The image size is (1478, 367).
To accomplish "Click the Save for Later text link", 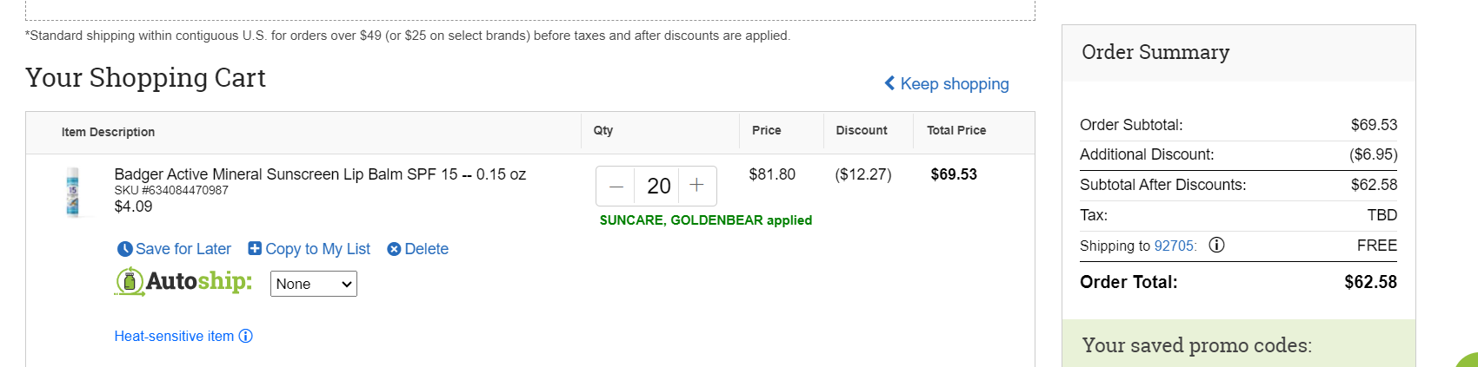I will click(x=183, y=249).
